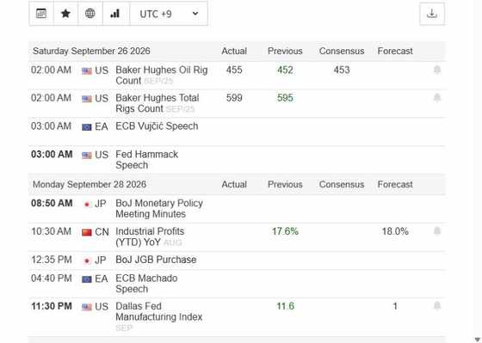Click the scroll down arrow on the scrollbar

[478, 339]
